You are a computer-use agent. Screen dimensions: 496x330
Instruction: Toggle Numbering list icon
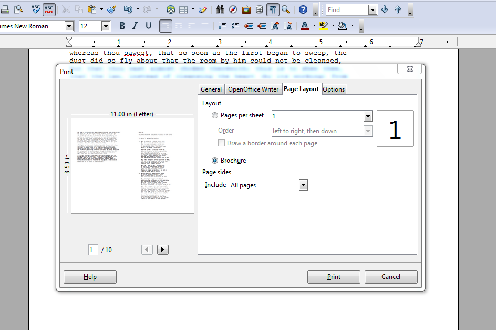[x=222, y=26]
